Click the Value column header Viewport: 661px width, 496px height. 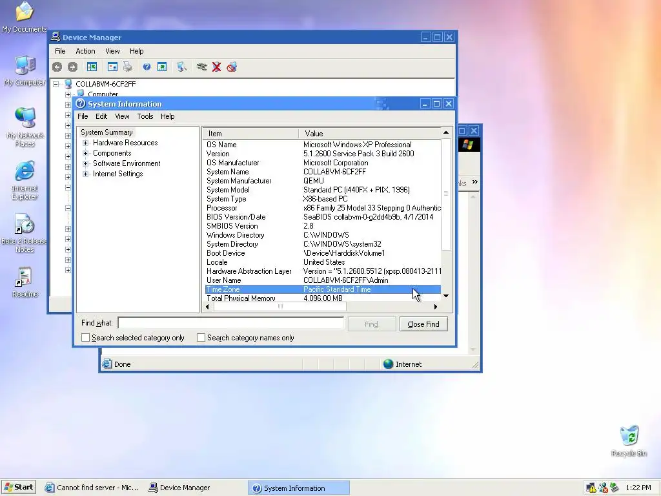(x=370, y=134)
